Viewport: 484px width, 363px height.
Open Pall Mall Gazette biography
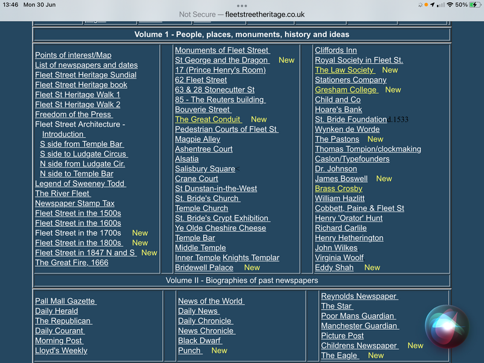pos(66,301)
